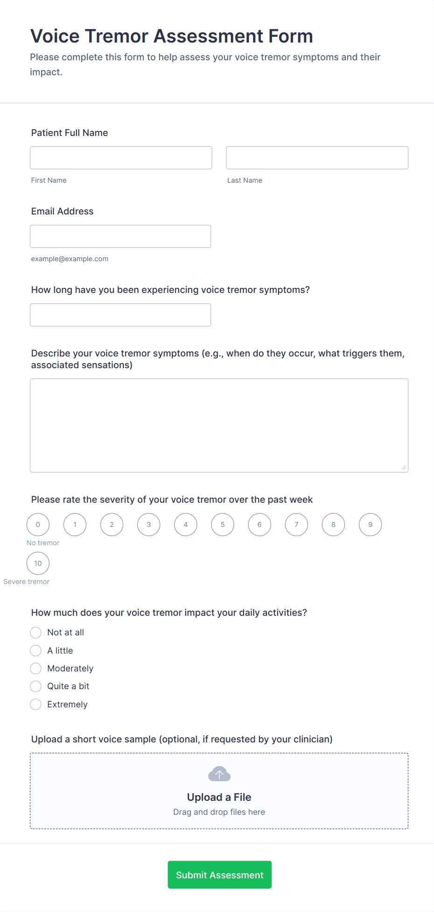Pick severity rating 8

[333, 525]
